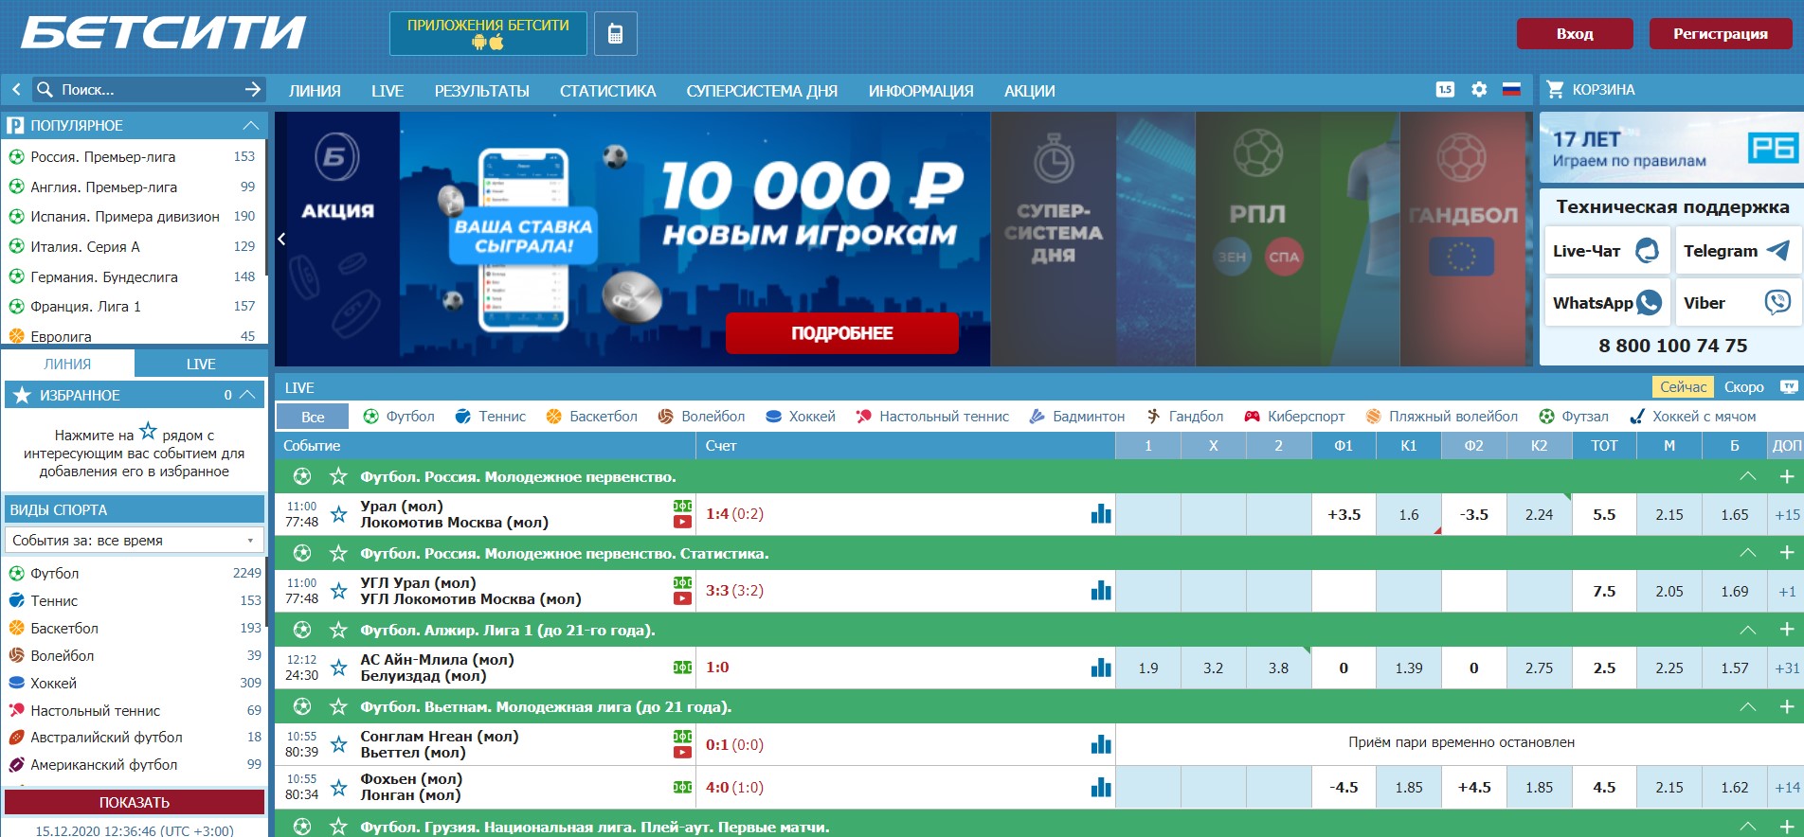Click the monitor icon next to Скоро
The image size is (1804, 837).
point(1789,386)
